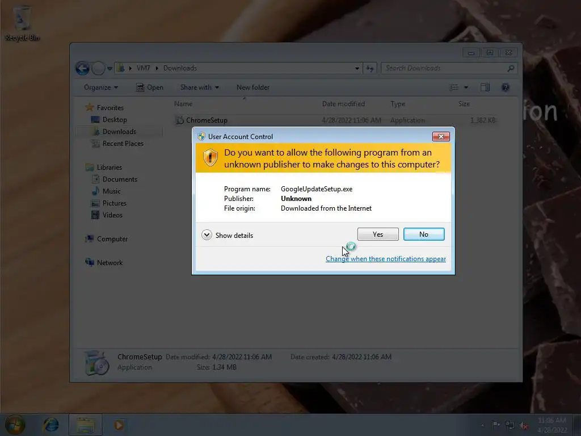Sort by Size column header
Viewport: 581px width, 436px height.
coord(464,104)
